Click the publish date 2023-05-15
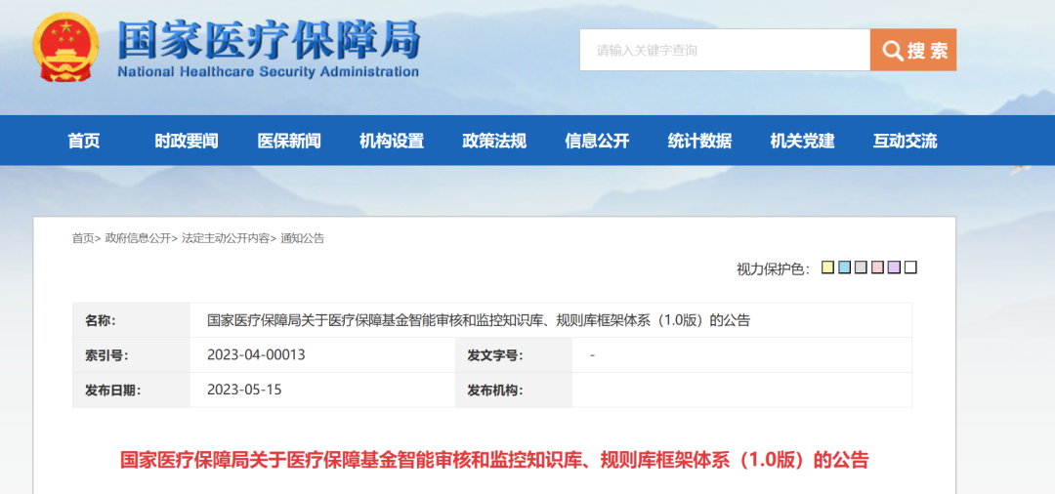1055x494 pixels. pyautogui.click(x=244, y=390)
